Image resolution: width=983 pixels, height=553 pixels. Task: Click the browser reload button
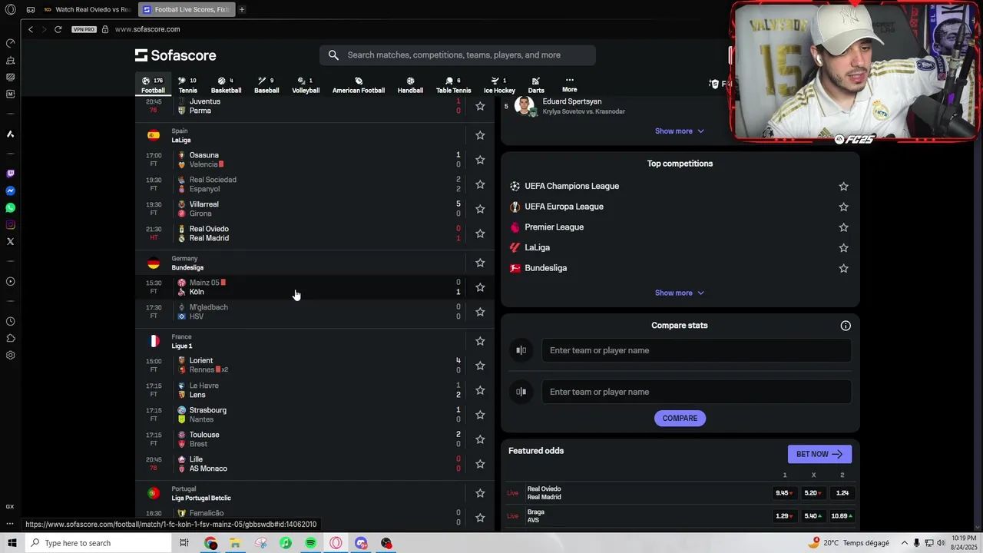click(58, 29)
